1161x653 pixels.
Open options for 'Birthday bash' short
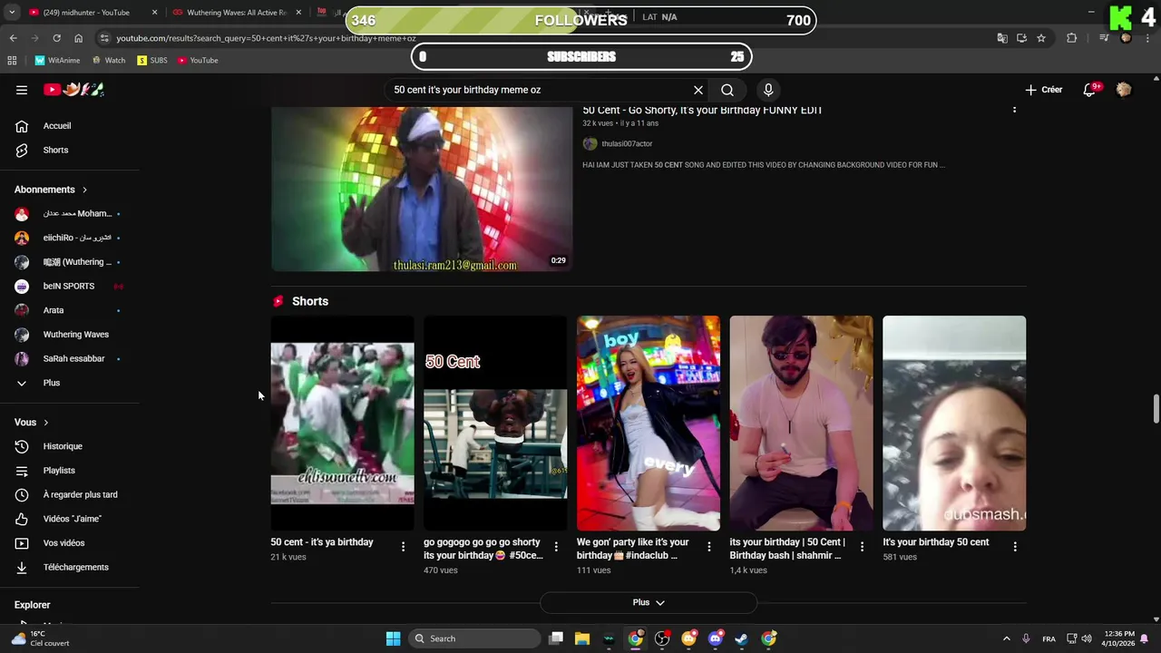tap(862, 547)
